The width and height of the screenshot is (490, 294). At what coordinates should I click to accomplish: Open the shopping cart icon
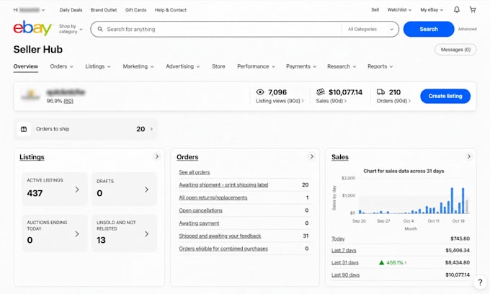coord(473,9)
